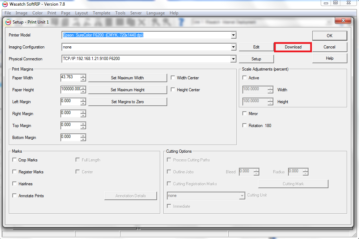
Task: Click the Setup dialog title bar icon
Action: click(x=8, y=22)
